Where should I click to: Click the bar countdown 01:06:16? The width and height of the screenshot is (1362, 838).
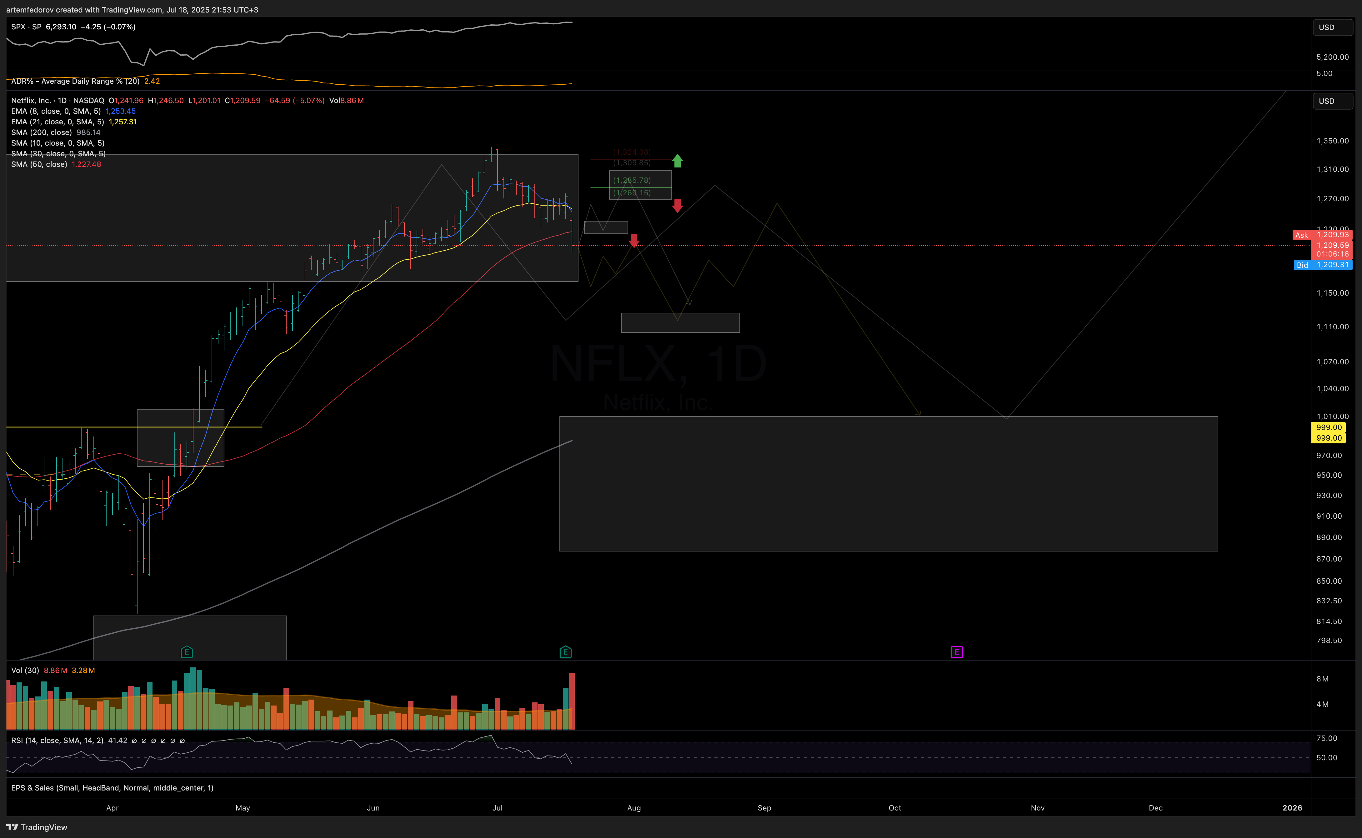tap(1333, 254)
